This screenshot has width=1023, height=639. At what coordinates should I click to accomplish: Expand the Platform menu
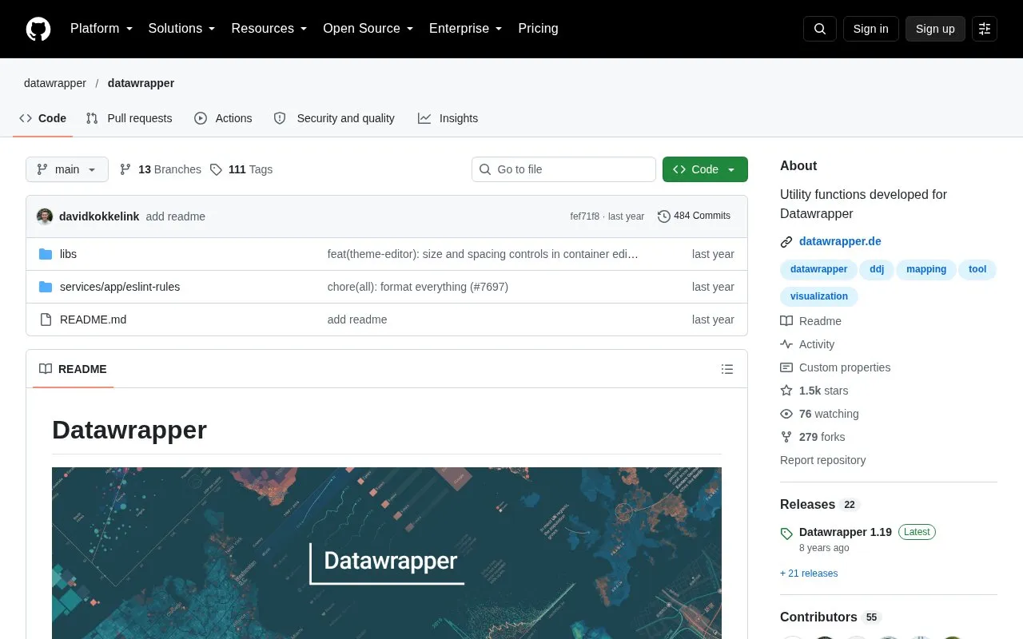click(102, 29)
